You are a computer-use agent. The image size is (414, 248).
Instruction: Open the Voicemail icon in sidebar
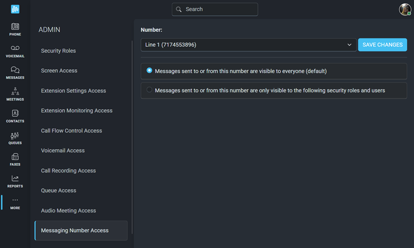coord(15,48)
